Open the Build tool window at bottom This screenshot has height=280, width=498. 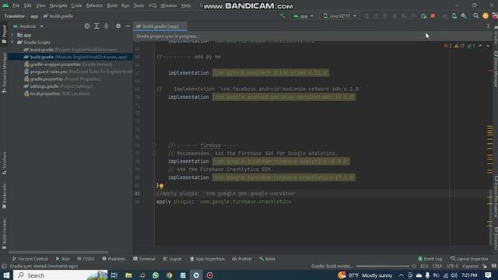pyautogui.click(x=267, y=259)
